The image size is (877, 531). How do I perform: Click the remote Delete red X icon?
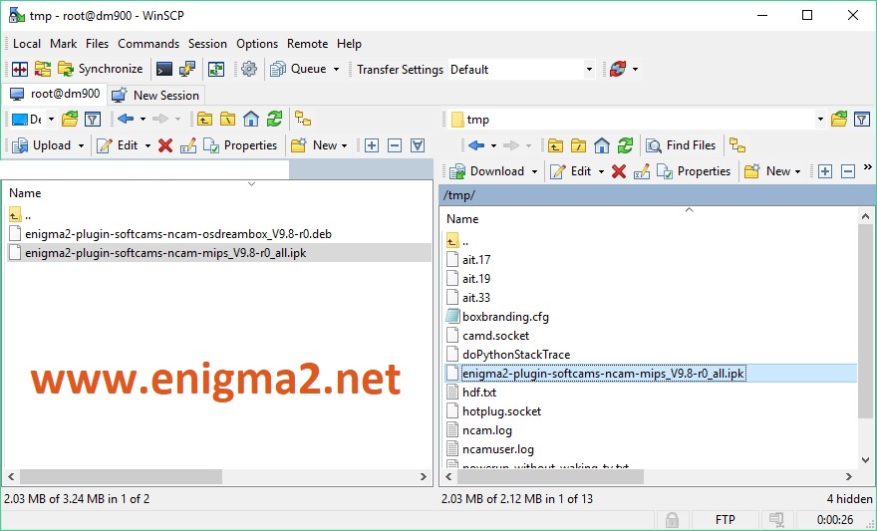[x=619, y=171]
